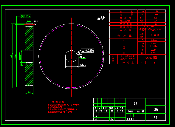Click the red filled block in the z row
175x127 pixels.
tap(157, 14)
